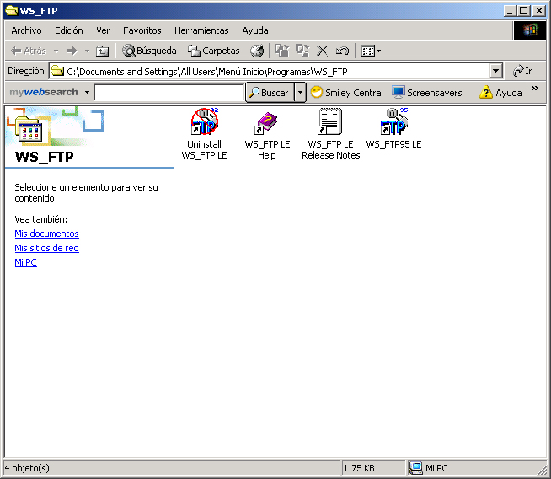Click the Windows logo throbber icon
Viewport: 551px width, 479px height.
coord(530,30)
